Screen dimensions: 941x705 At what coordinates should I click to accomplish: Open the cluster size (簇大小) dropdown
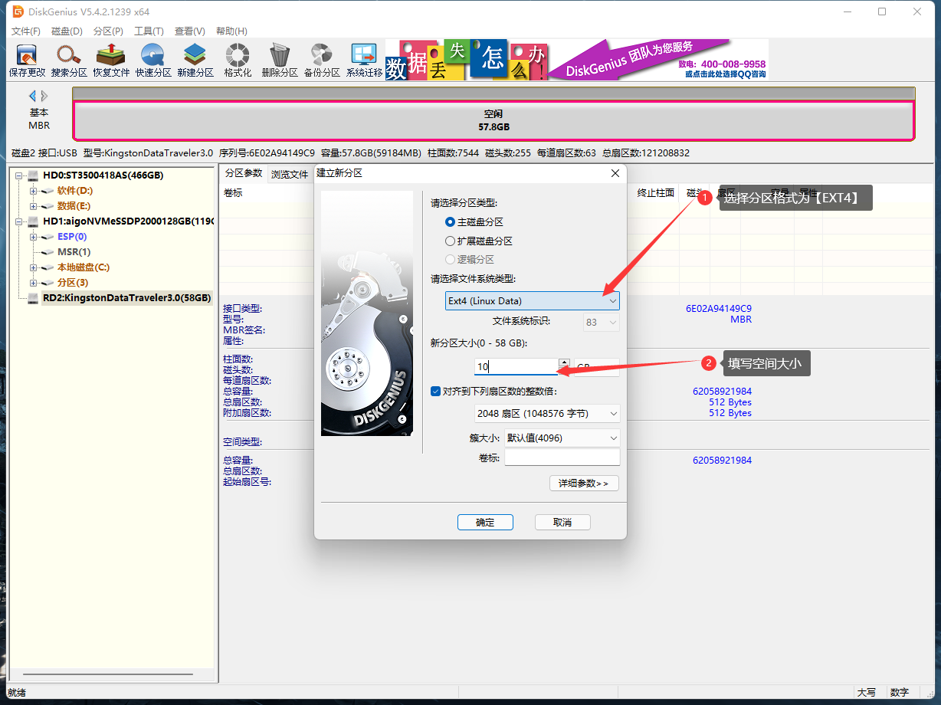pos(562,438)
